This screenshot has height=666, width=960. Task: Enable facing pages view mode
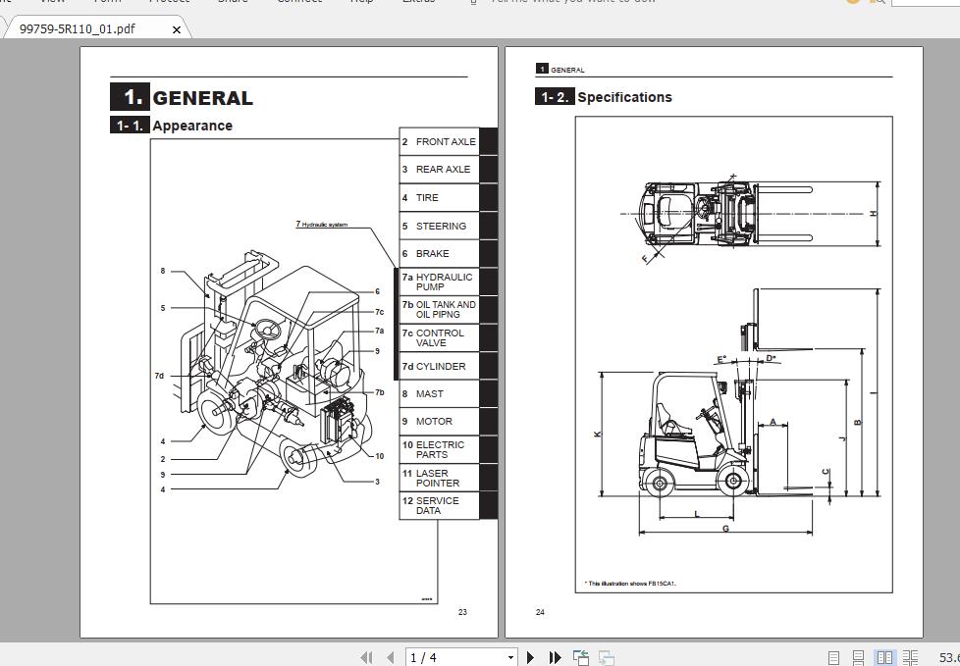coord(886,656)
